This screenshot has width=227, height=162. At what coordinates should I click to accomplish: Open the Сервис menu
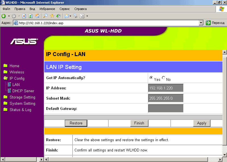click(x=65, y=9)
